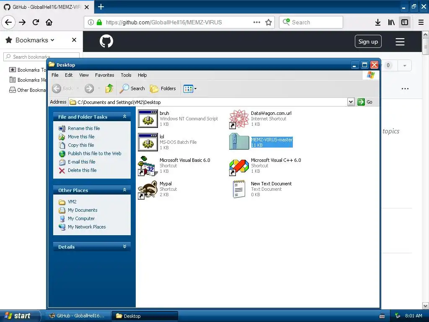Image resolution: width=429 pixels, height=322 pixels.
Task: Open the Back history dropdown arrow
Action: click(x=78, y=88)
